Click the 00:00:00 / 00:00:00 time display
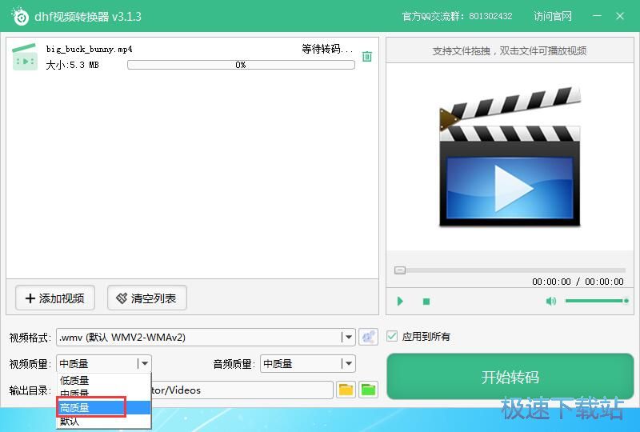The image size is (640, 432). point(578,282)
